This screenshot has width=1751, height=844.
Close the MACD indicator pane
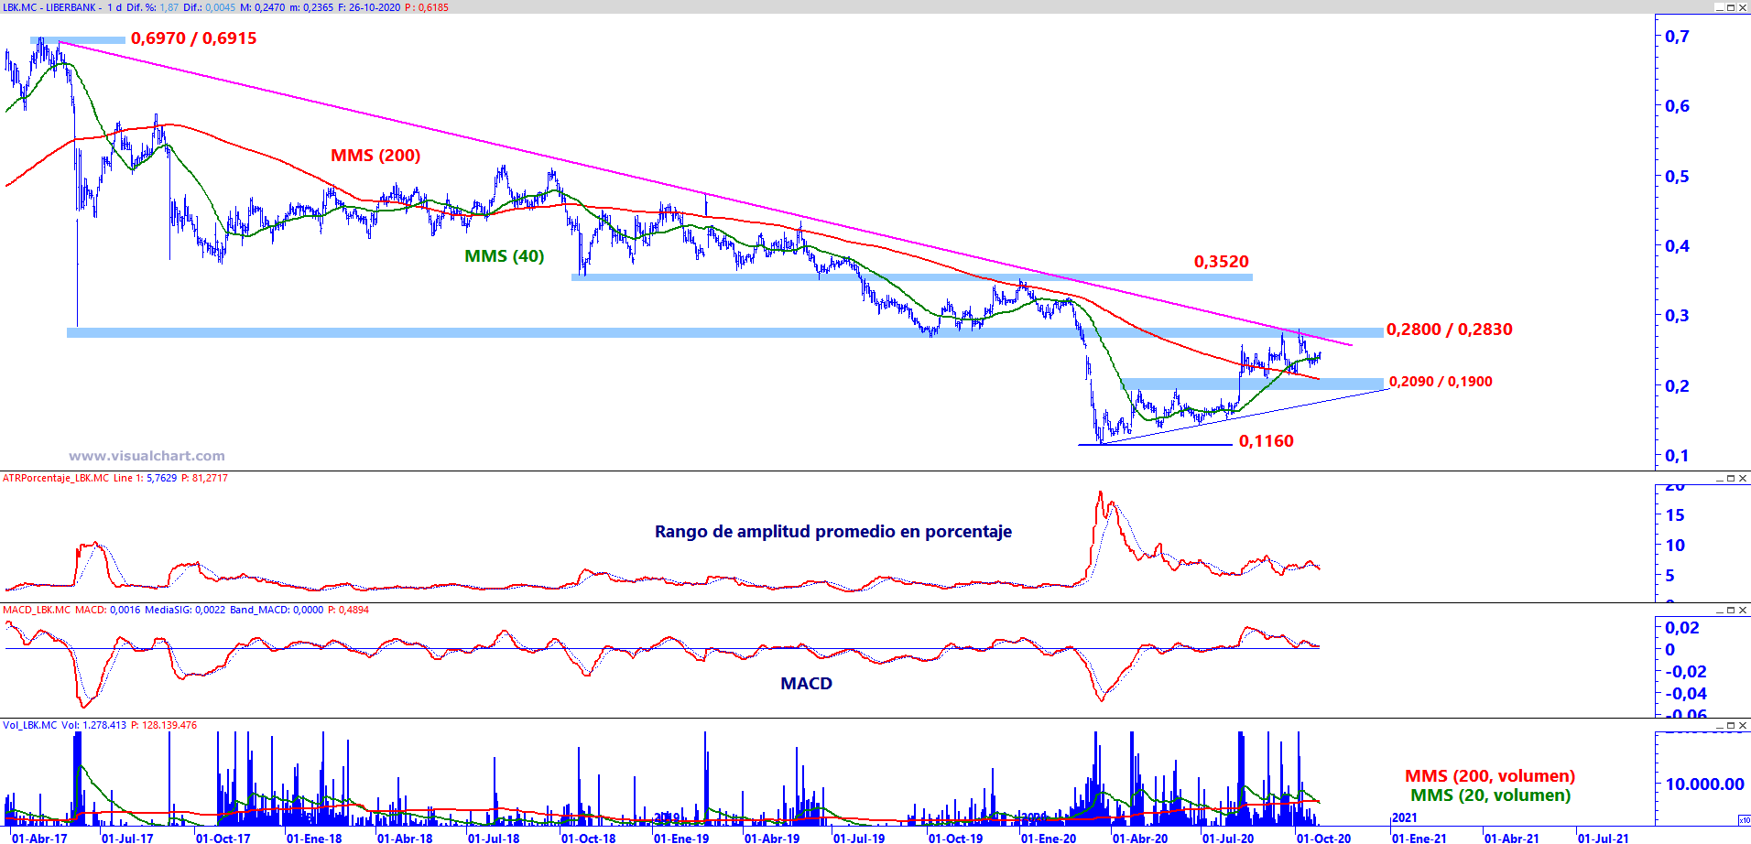click(1743, 610)
